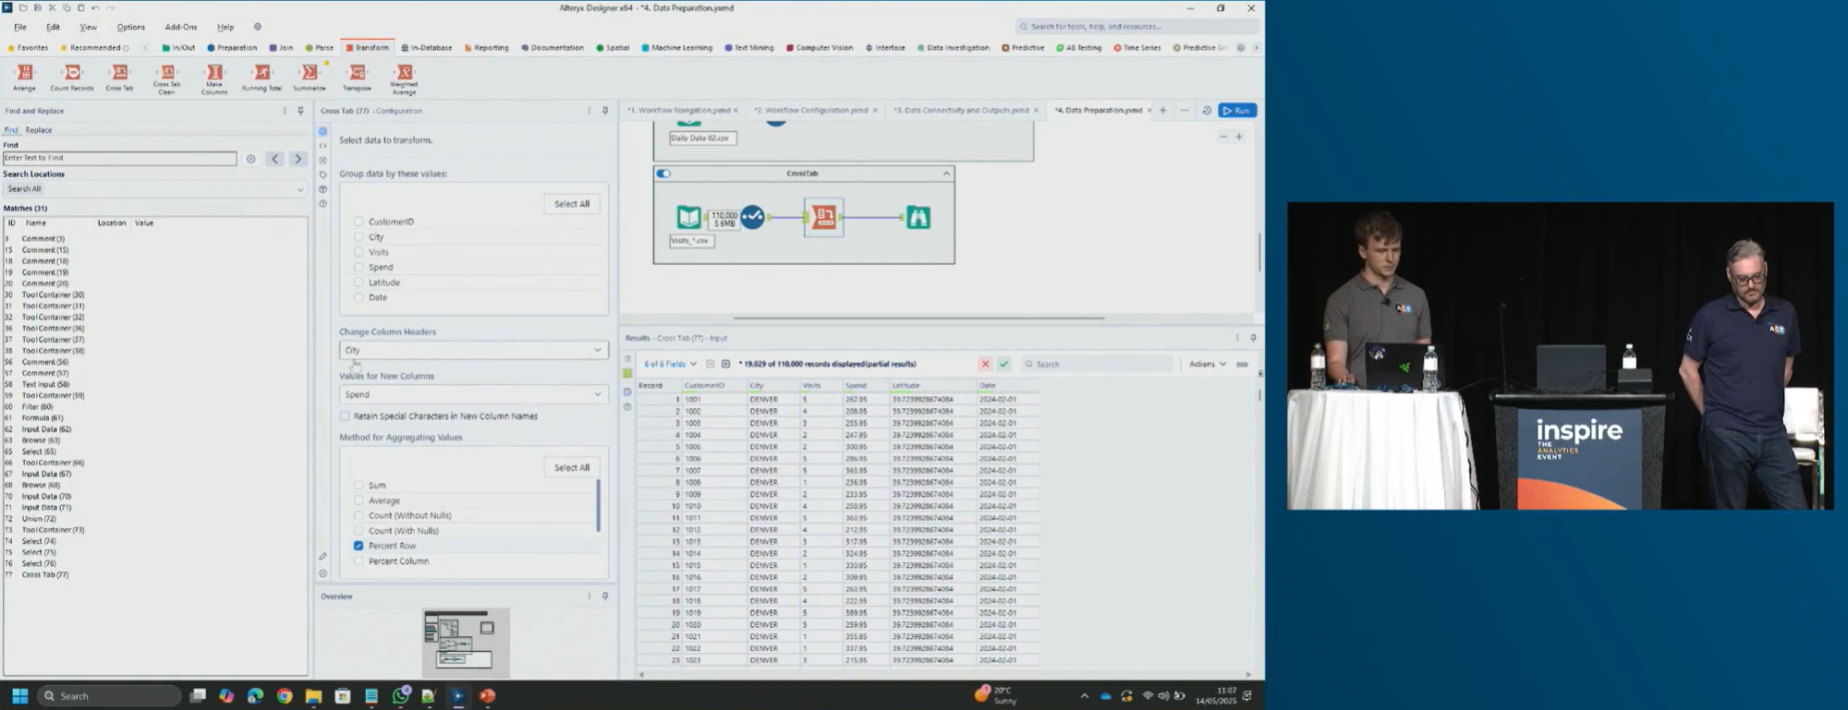Select the Make Columns tool
1848x710 pixels.
[x=214, y=79]
